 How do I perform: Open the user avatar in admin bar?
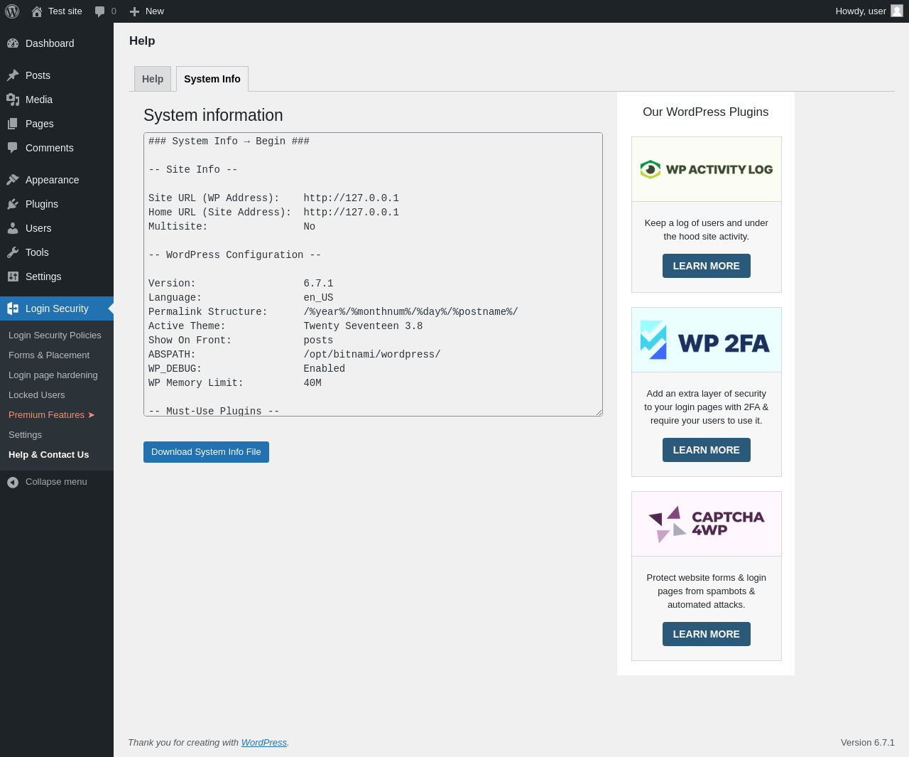[x=897, y=11]
